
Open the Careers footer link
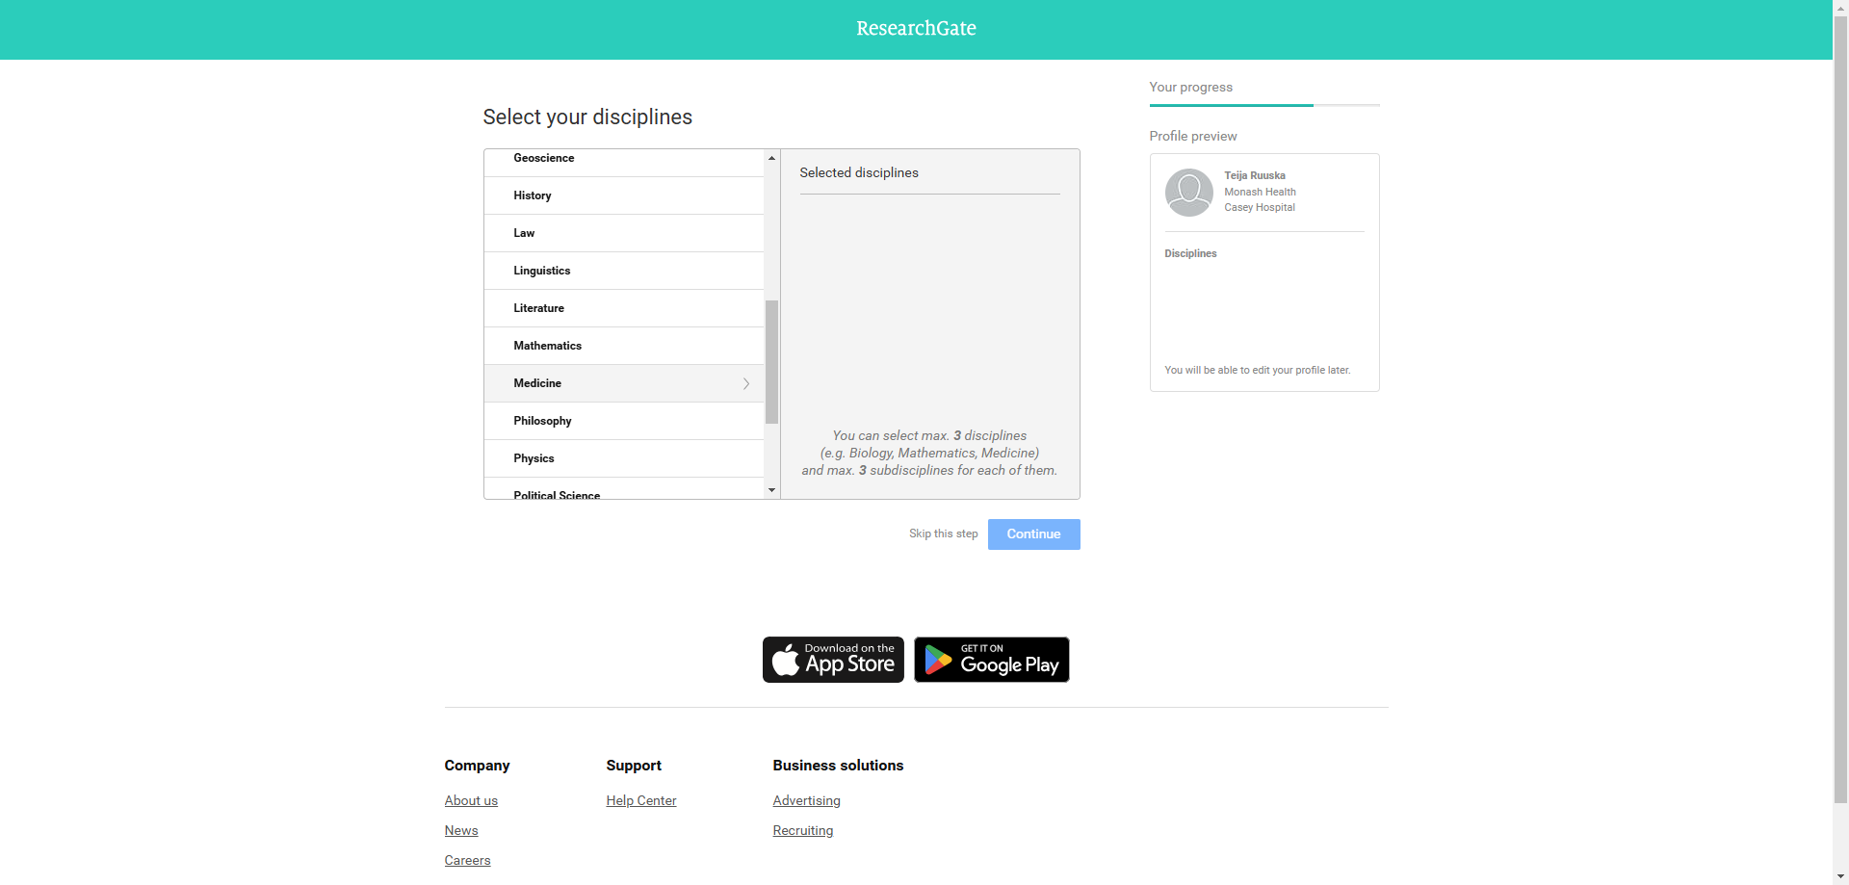(467, 860)
